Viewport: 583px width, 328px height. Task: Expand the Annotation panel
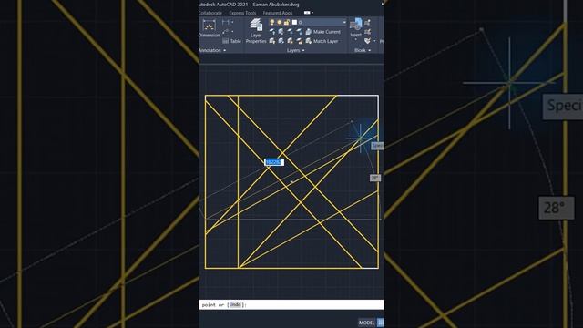[x=212, y=50]
